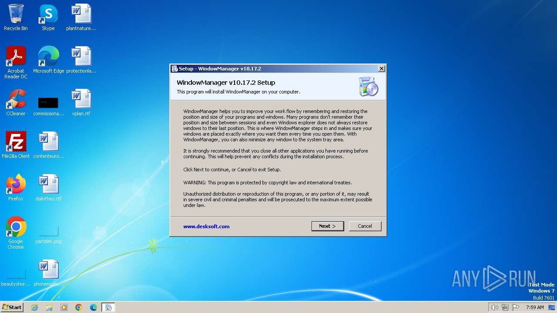Click Next to continue setup
The width and height of the screenshot is (557, 313).
click(327, 226)
